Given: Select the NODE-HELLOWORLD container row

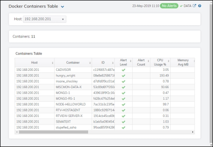Looking at the screenshot, I should (105, 104).
